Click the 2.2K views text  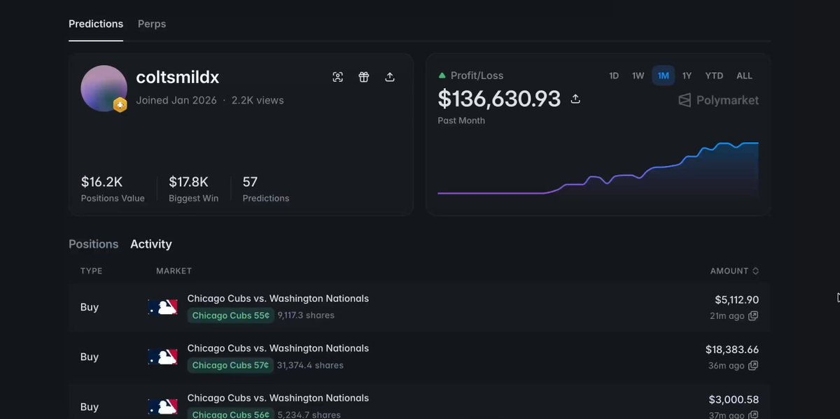258,100
